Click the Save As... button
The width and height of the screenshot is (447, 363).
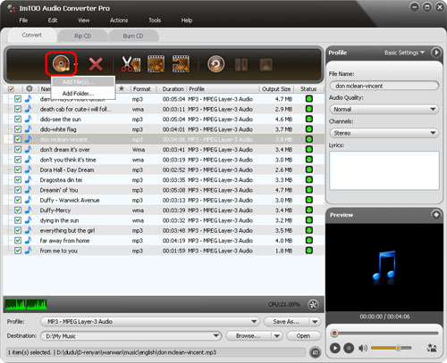coord(286,321)
